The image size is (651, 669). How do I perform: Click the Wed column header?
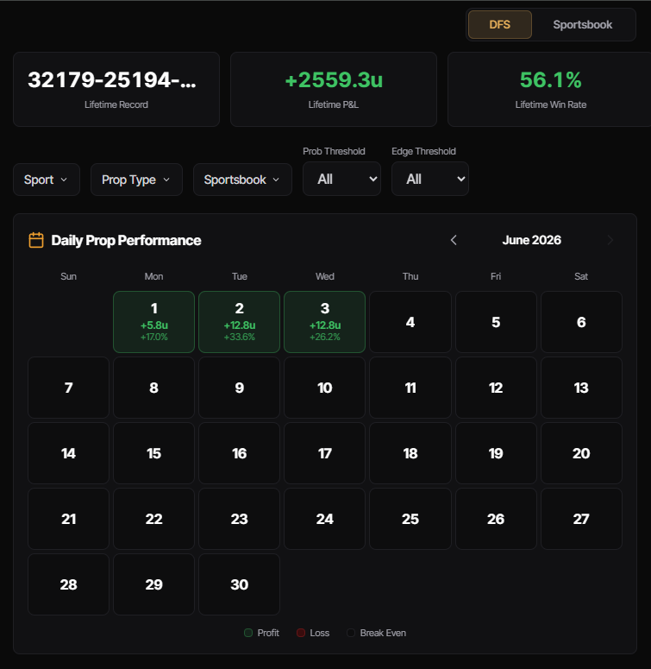coord(325,276)
